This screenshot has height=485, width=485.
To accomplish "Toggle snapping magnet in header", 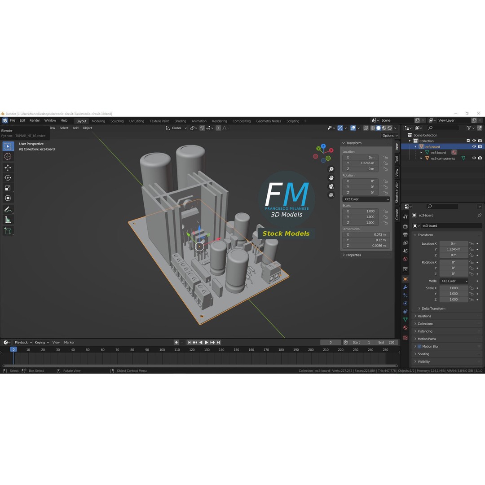I will (202, 128).
